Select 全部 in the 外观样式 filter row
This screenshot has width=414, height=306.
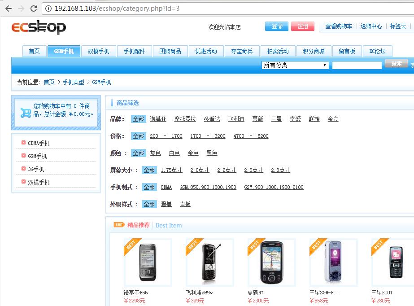(x=149, y=204)
